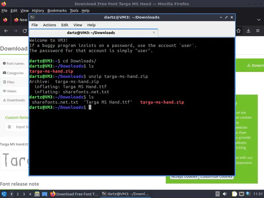Open Firefox Help menu

pos(86,11)
